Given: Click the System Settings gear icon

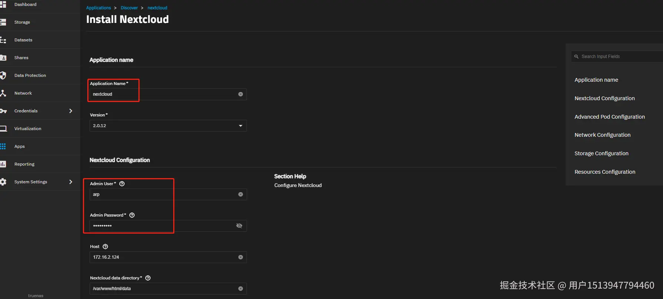Looking at the screenshot, I should pyautogui.click(x=3, y=182).
